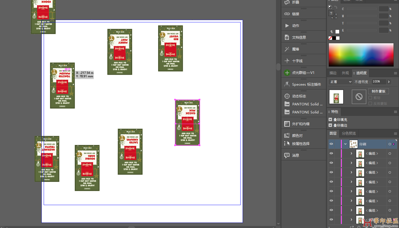
Task: Expand the seventh <编组> sublayer
Action: pyautogui.click(x=351, y=210)
